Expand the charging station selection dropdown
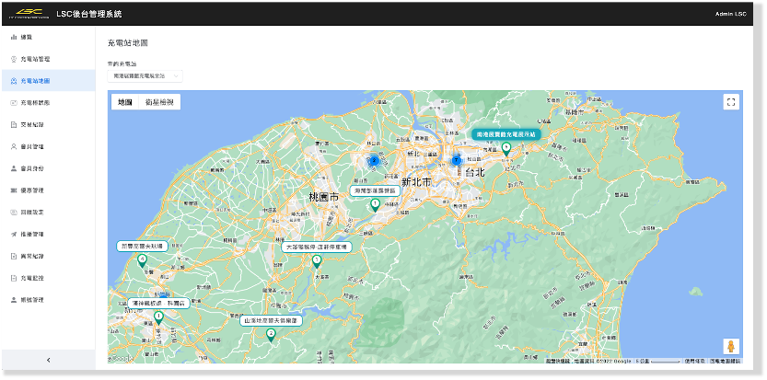This screenshot has width=767, height=380. coord(145,76)
